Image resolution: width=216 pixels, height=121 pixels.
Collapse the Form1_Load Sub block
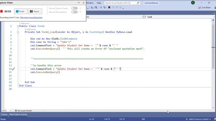point(18,32)
